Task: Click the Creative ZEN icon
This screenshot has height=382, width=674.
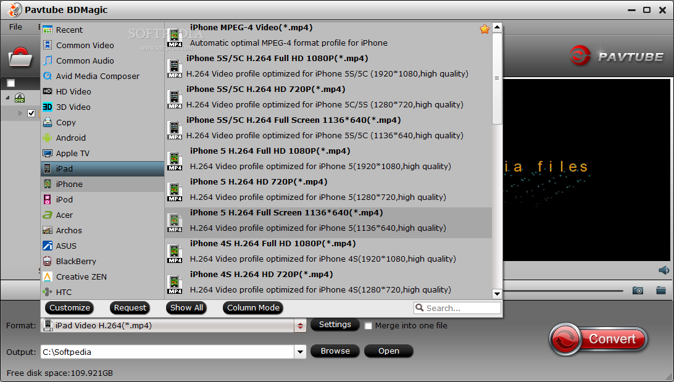Action: pos(48,276)
